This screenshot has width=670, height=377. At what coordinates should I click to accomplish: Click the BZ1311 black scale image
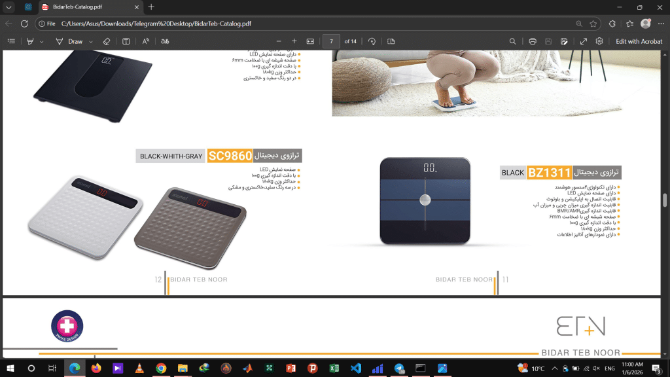425,201
